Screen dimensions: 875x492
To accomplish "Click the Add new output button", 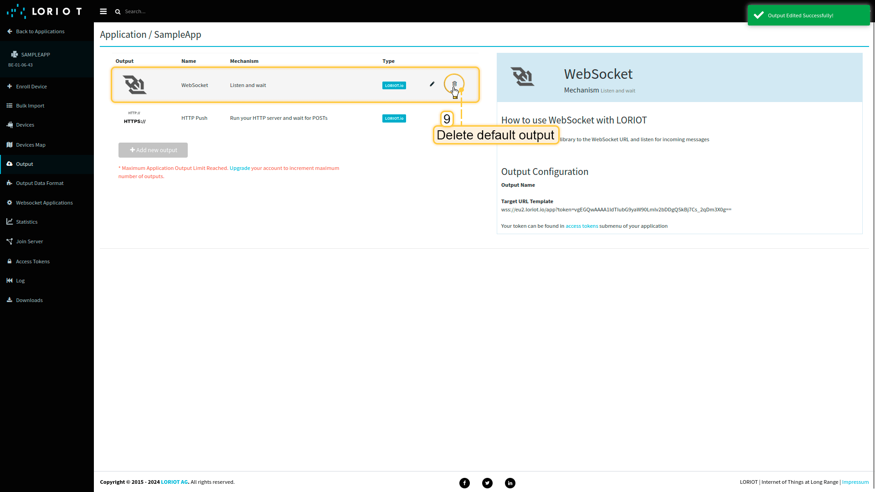I will click(x=153, y=150).
